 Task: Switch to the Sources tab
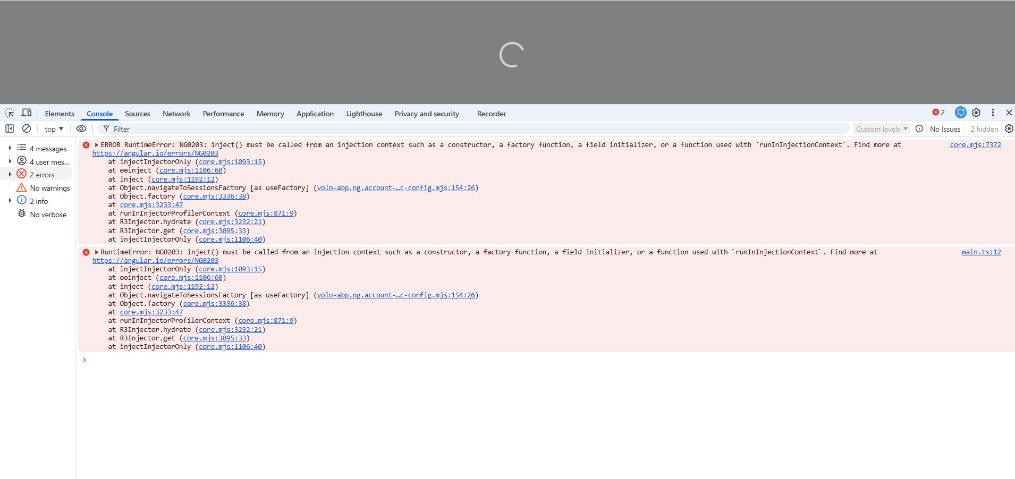click(137, 114)
